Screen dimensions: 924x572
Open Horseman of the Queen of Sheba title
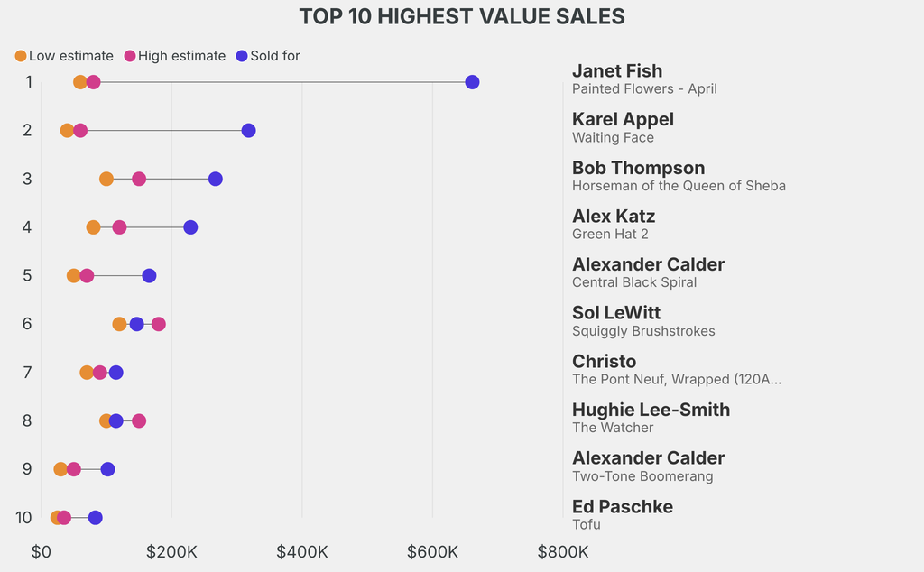click(x=679, y=186)
